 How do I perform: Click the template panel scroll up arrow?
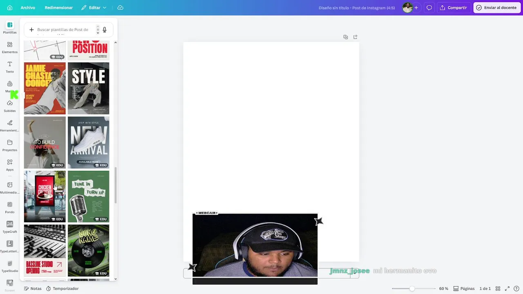click(115, 42)
